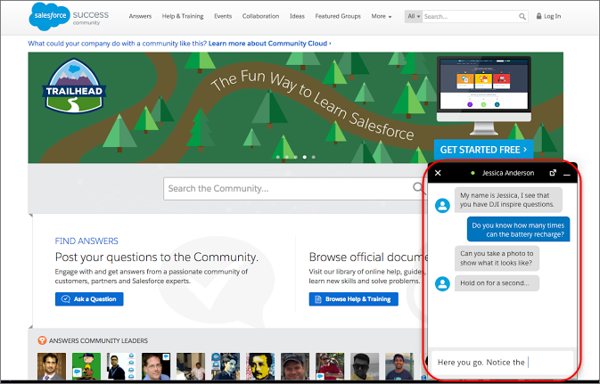Minimize the Jessica Anderson chat
This screenshot has height=384, width=600.
coord(567,174)
